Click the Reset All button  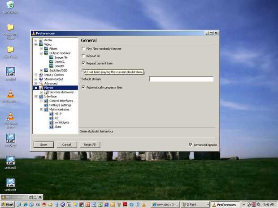[90, 144]
